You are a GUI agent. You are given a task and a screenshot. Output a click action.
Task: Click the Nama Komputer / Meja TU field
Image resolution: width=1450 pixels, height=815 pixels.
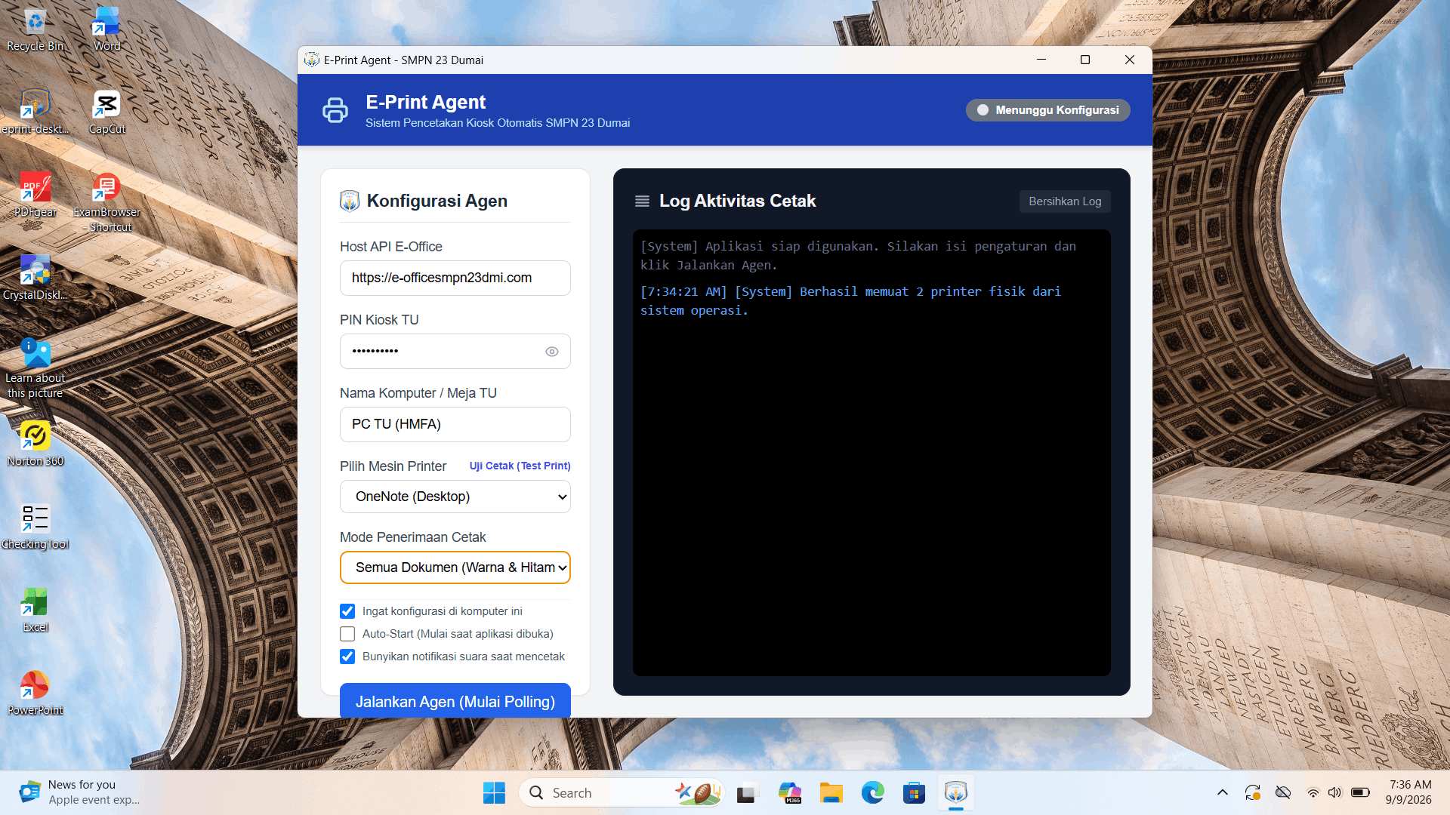pyautogui.click(x=455, y=424)
